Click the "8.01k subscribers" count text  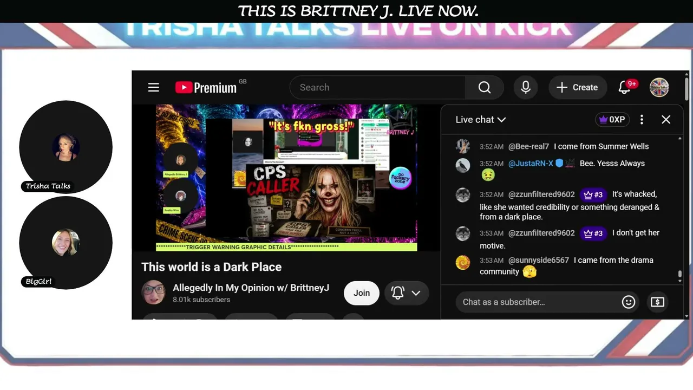coord(201,300)
